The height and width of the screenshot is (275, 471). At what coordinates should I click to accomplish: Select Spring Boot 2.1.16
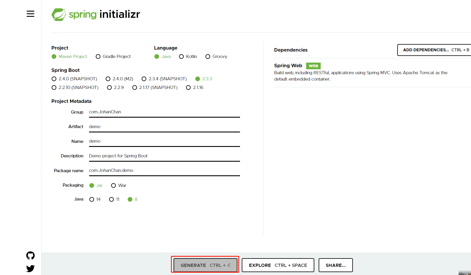pos(195,88)
